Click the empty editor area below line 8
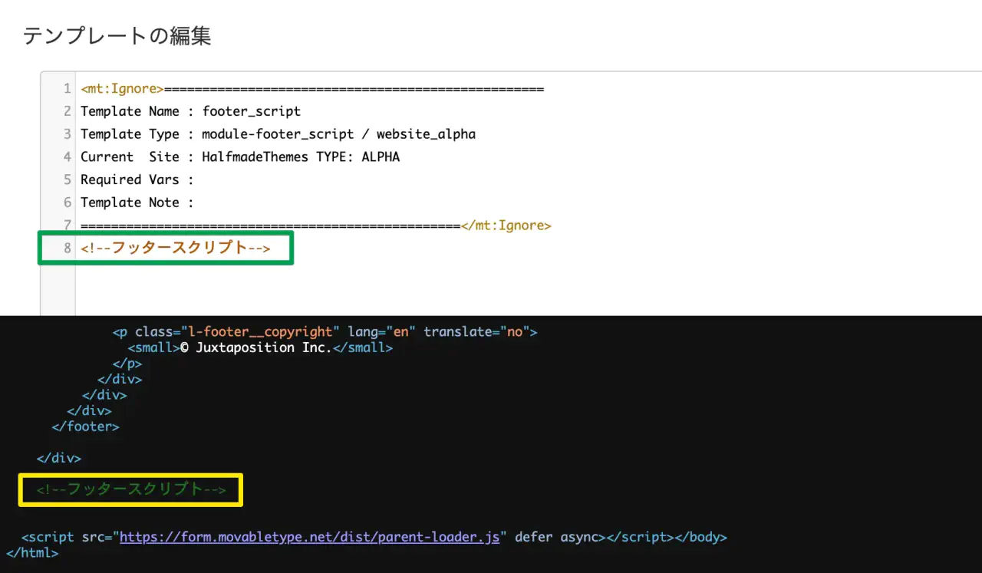982x573 pixels. click(460, 288)
